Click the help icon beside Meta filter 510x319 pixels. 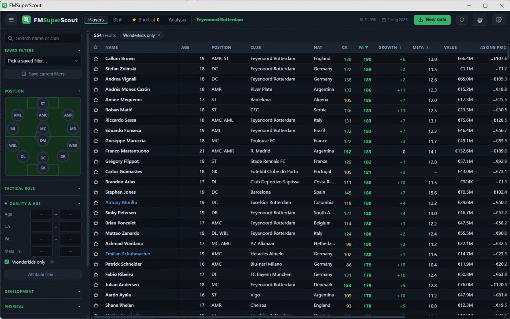point(19,251)
